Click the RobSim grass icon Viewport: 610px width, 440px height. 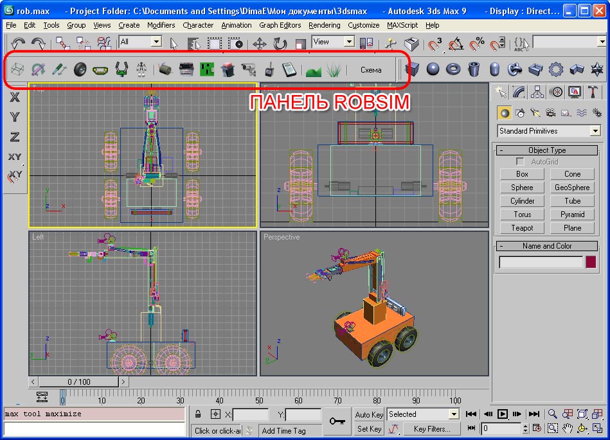tap(334, 71)
